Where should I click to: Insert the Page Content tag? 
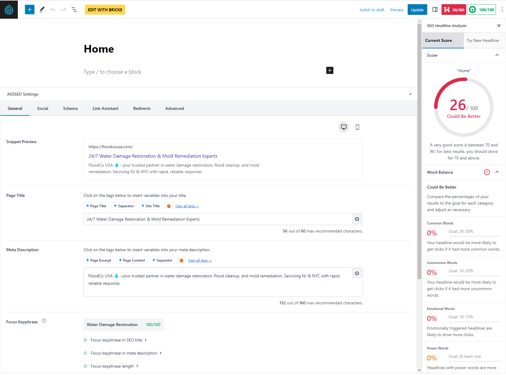click(132, 260)
